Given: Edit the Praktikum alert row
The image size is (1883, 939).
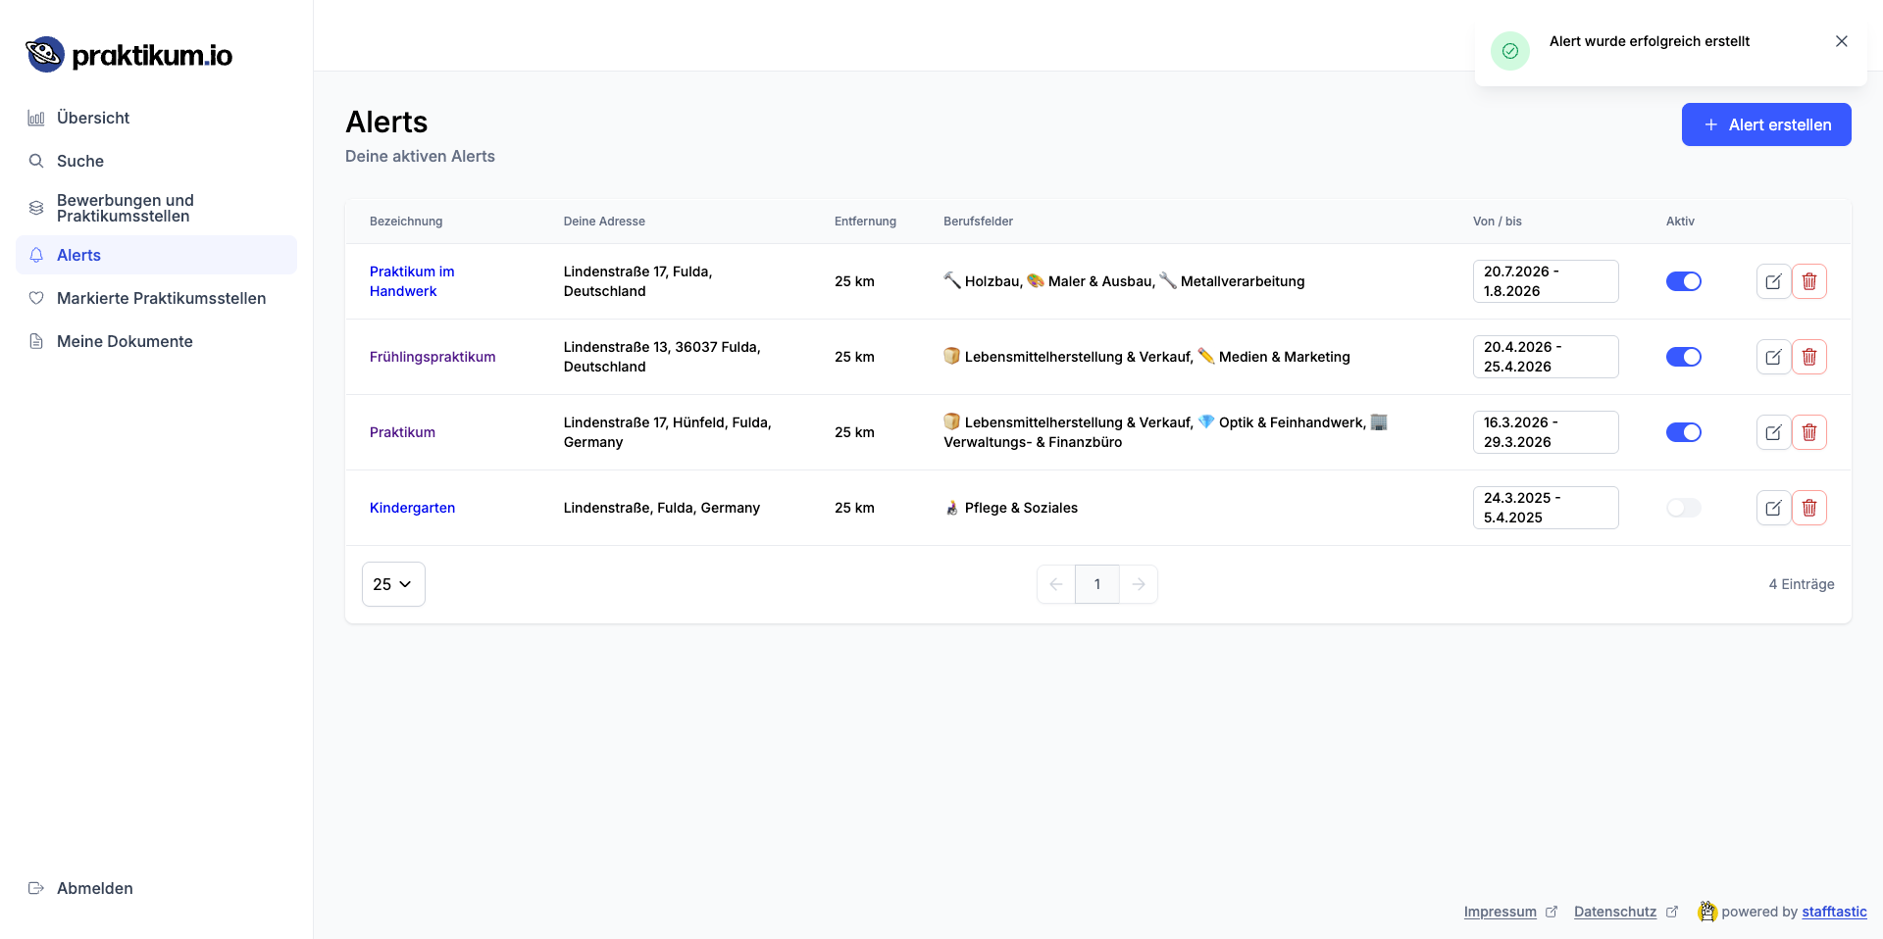Looking at the screenshot, I should (x=1772, y=432).
